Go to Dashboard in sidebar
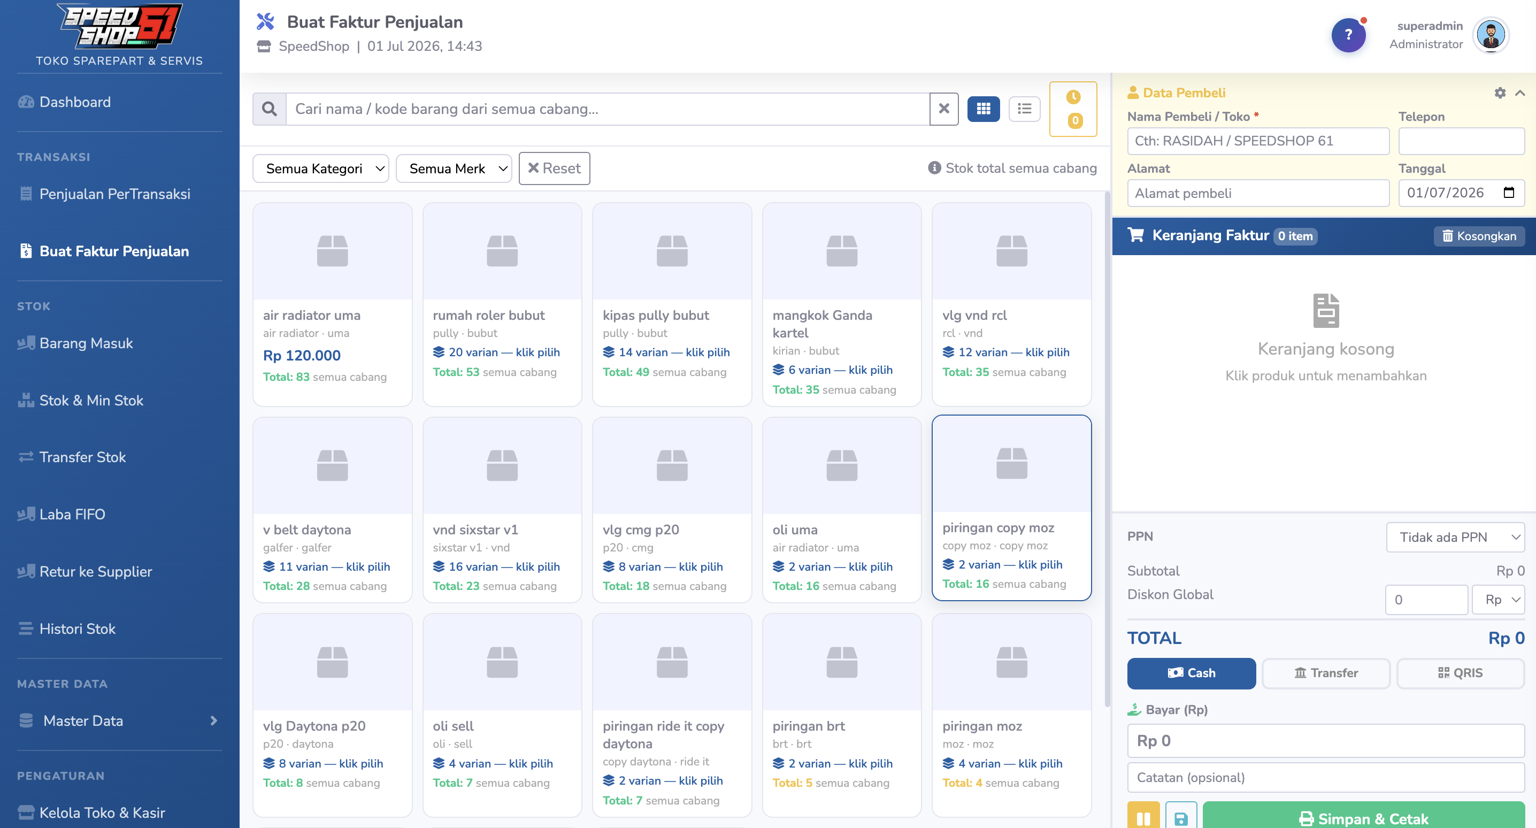 tap(74, 102)
